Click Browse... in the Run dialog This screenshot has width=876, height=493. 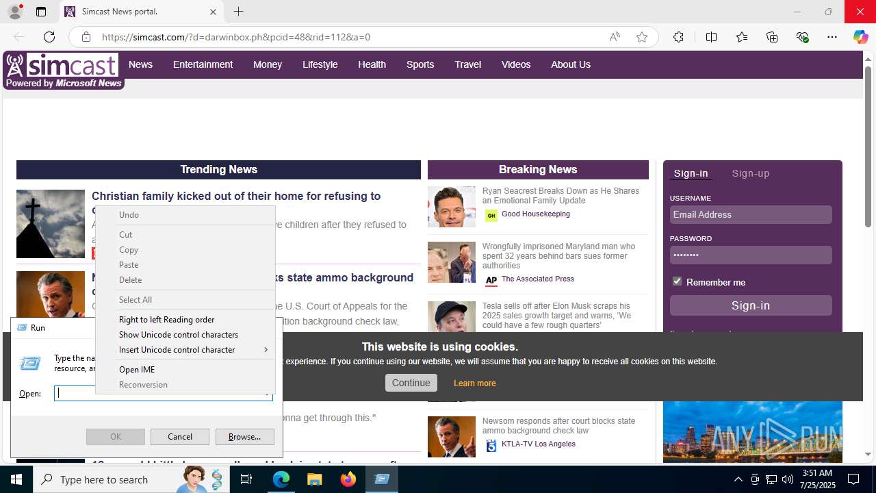pos(245,437)
